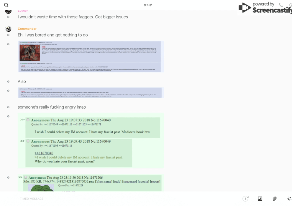Focus the Timed Message input field
This screenshot has height=206, width=292.
[x=118, y=199]
